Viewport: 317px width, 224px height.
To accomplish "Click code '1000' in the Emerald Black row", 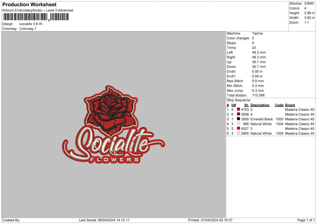I will 279,119.
